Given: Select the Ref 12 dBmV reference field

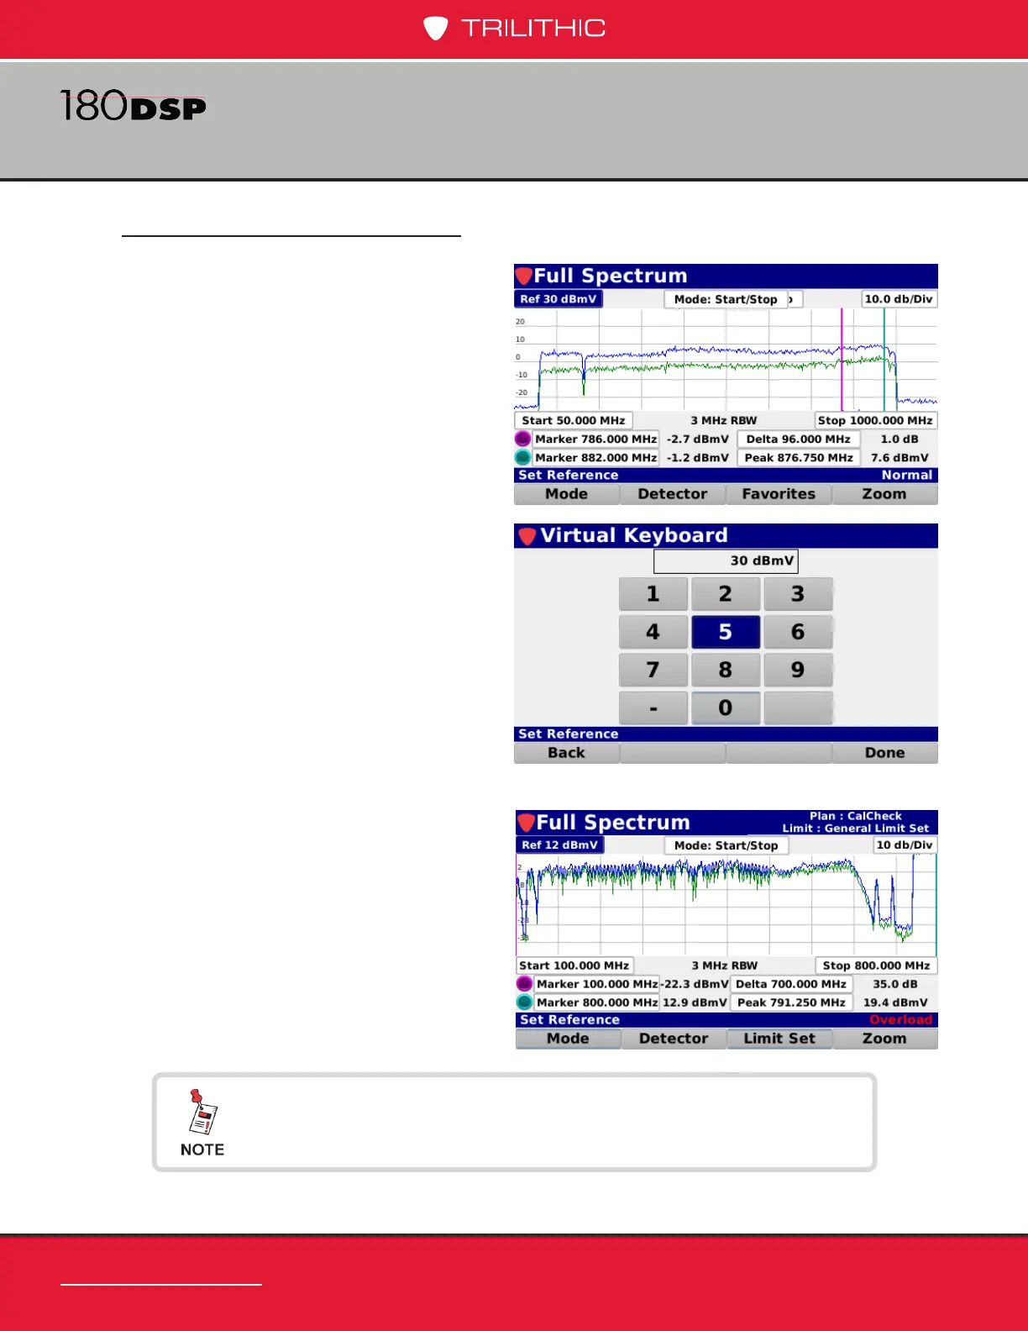Looking at the screenshot, I should tap(559, 845).
